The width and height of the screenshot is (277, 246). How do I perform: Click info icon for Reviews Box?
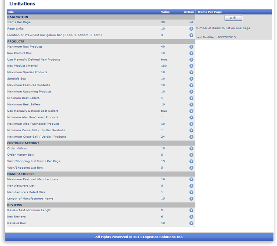point(191,223)
